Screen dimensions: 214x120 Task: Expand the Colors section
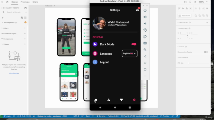(2, 28)
